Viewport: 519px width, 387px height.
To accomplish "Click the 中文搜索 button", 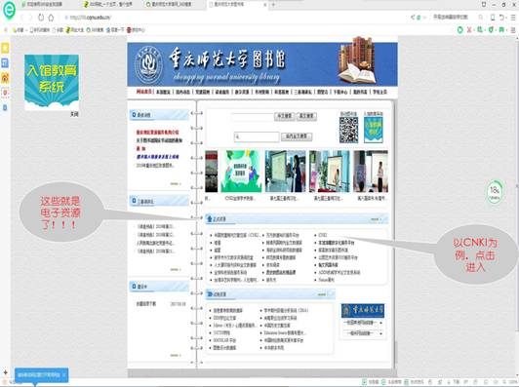I will point(284,116).
